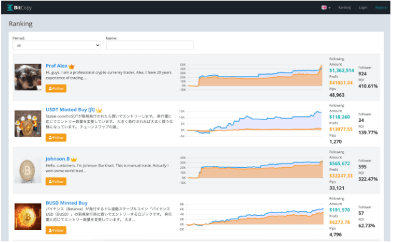
Task: Open the Ranking menu link
Action: click(344, 7)
